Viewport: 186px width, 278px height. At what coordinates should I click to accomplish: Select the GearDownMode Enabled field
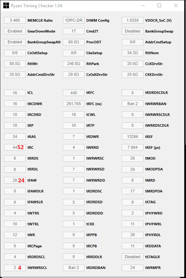15,31
